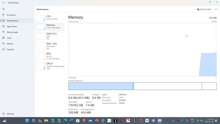Open App history page
This screenshot has height=124, width=220.
click(17, 27)
